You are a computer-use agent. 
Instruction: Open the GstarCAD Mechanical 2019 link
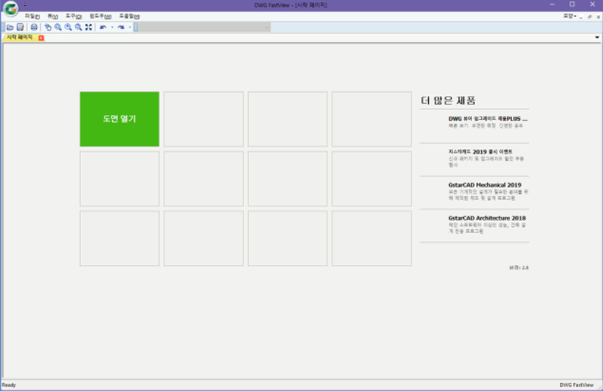coord(484,185)
